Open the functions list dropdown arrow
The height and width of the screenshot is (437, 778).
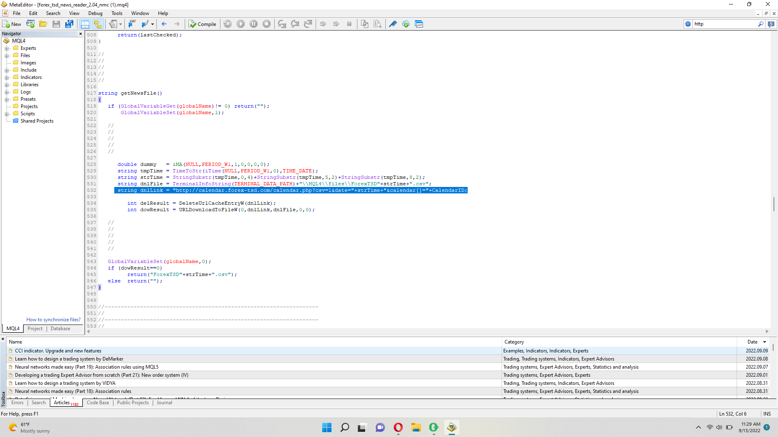point(152,24)
